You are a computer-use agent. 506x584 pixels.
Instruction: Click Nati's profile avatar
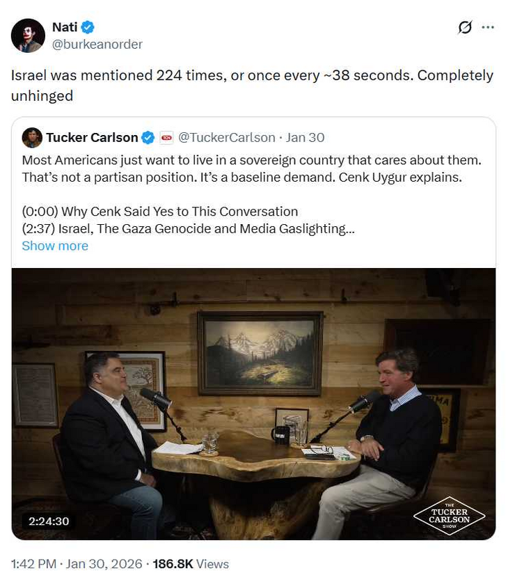28,35
